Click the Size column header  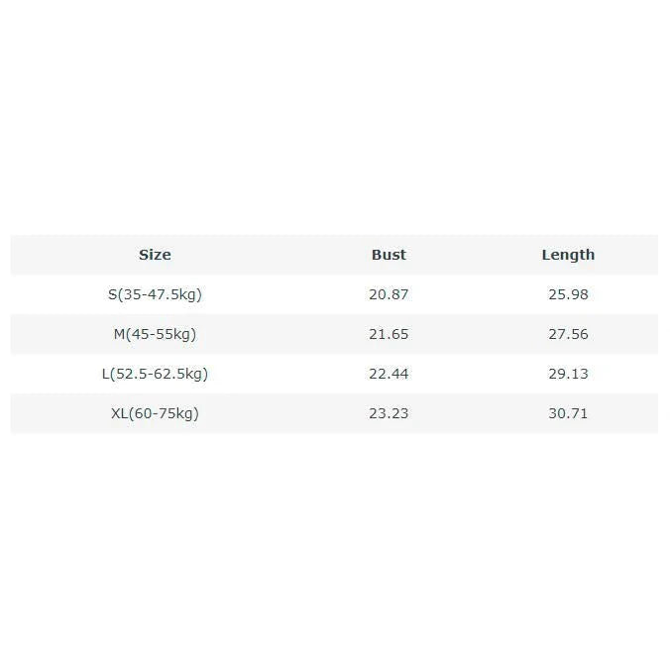tap(155, 255)
